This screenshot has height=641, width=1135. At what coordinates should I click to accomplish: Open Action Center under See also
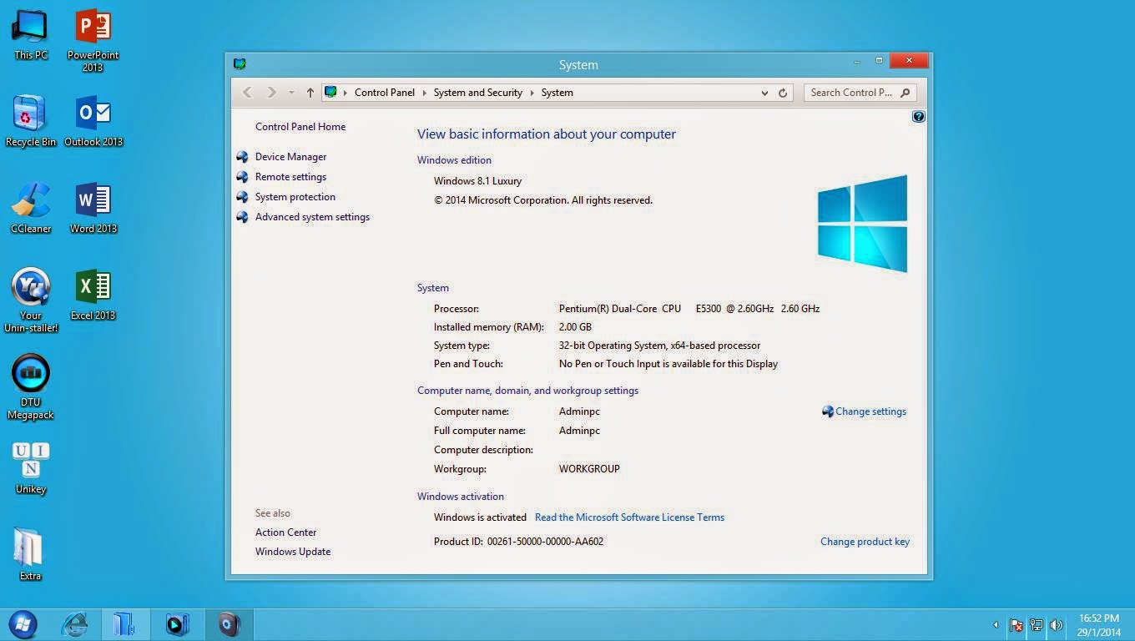[285, 532]
